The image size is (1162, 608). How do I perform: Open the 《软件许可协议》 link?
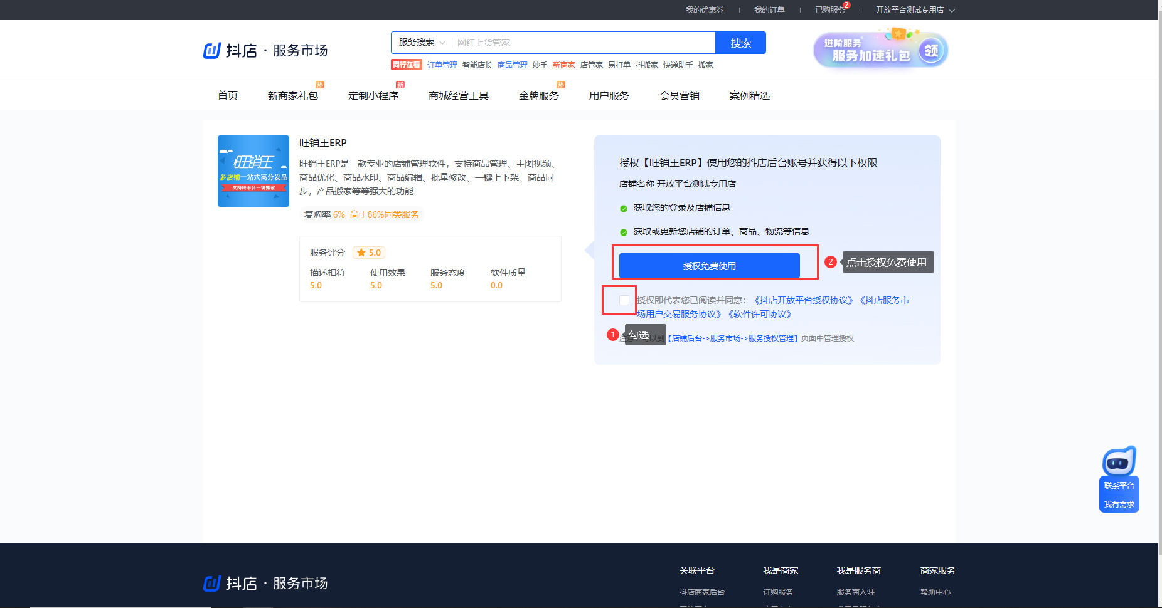click(x=760, y=314)
